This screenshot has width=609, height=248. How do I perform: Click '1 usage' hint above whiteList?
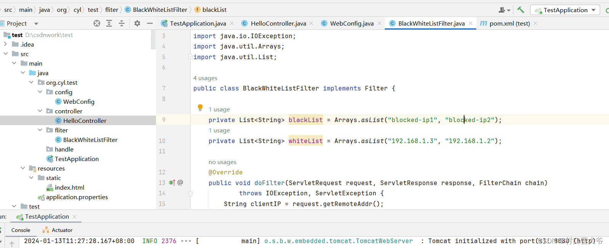point(219,130)
